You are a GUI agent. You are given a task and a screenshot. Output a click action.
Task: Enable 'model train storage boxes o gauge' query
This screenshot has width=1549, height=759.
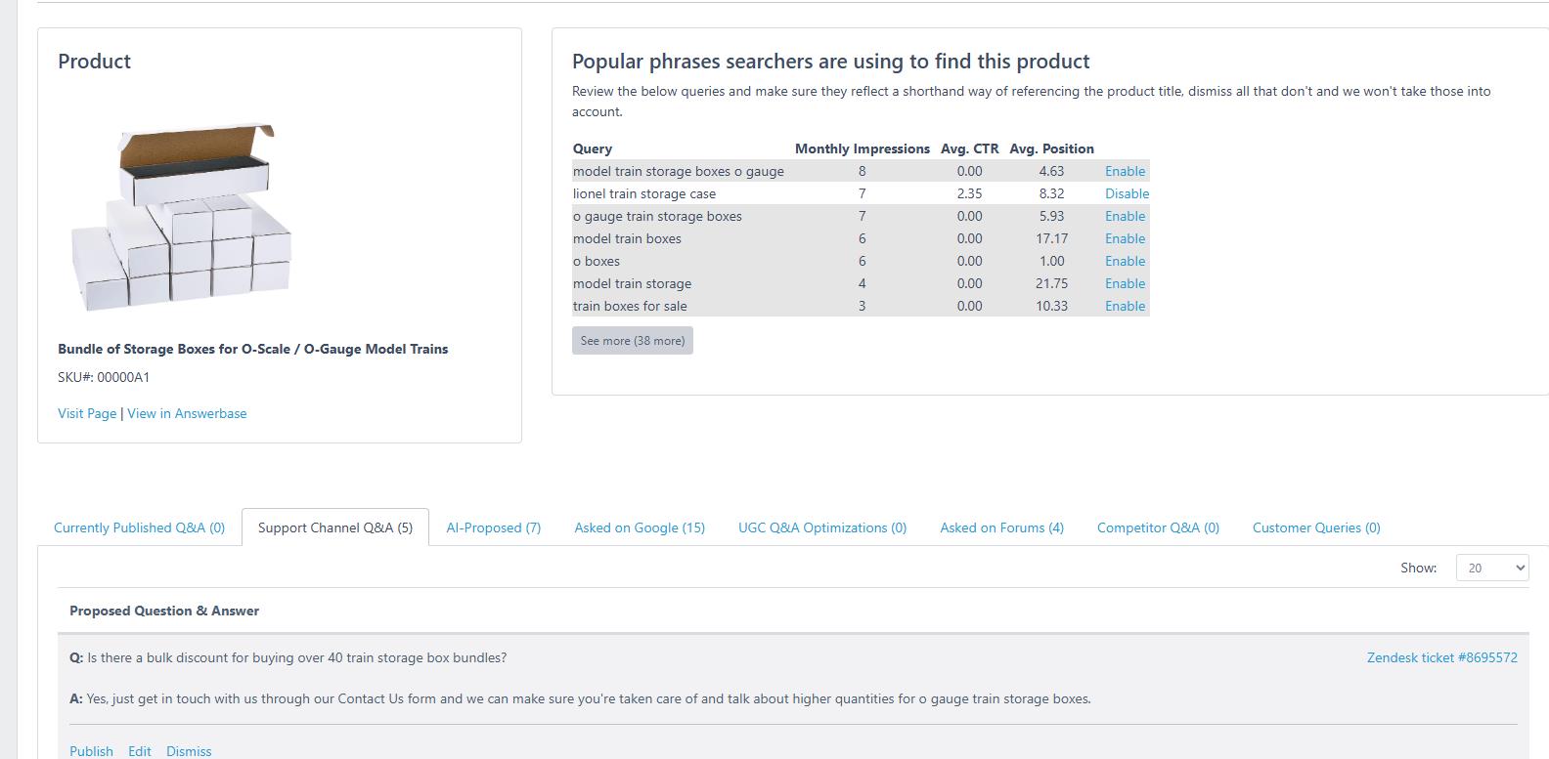tap(1125, 171)
